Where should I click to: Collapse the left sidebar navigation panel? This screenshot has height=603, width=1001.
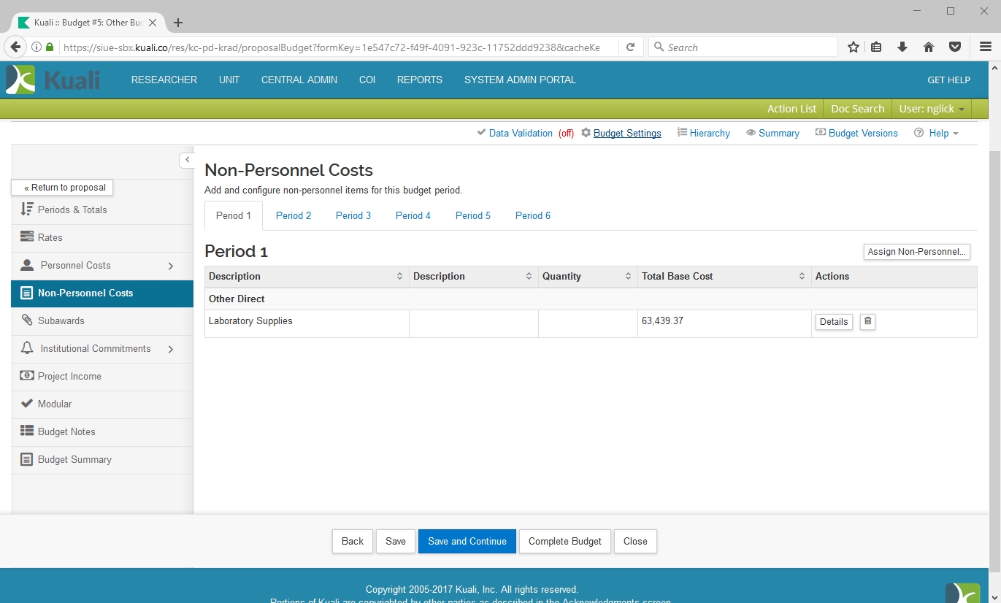(187, 160)
